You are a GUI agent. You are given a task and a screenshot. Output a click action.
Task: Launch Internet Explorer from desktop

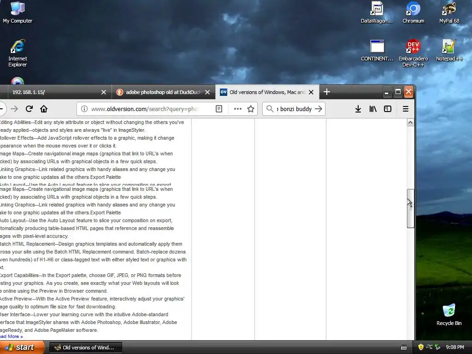[x=18, y=53]
